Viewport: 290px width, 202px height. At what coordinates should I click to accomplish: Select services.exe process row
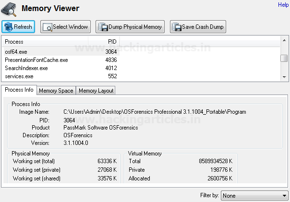[19, 76]
